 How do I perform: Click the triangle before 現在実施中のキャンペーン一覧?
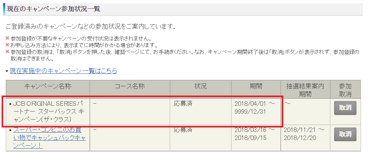tap(7, 71)
